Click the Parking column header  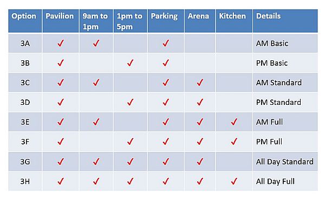click(x=166, y=21)
